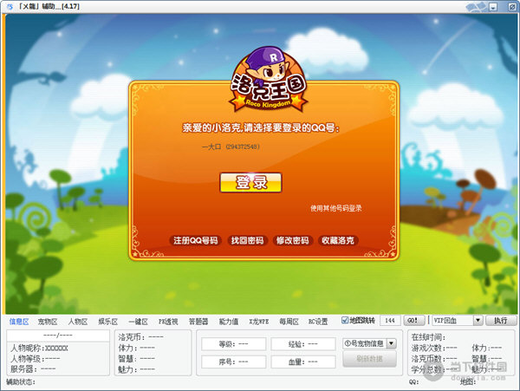Select the QQ account 一大口 (294372548)
Screen dimensions: 520x391
231,147
